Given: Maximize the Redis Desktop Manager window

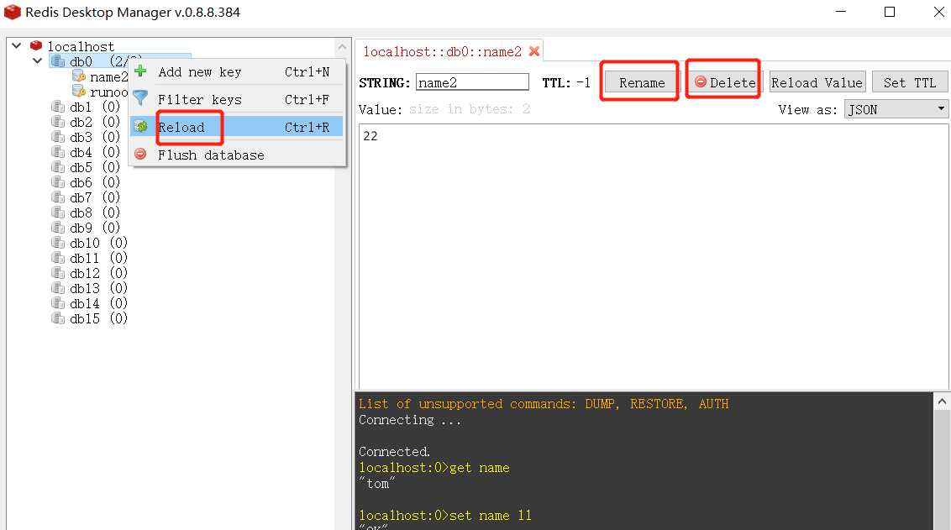Looking at the screenshot, I should pyautogui.click(x=889, y=12).
